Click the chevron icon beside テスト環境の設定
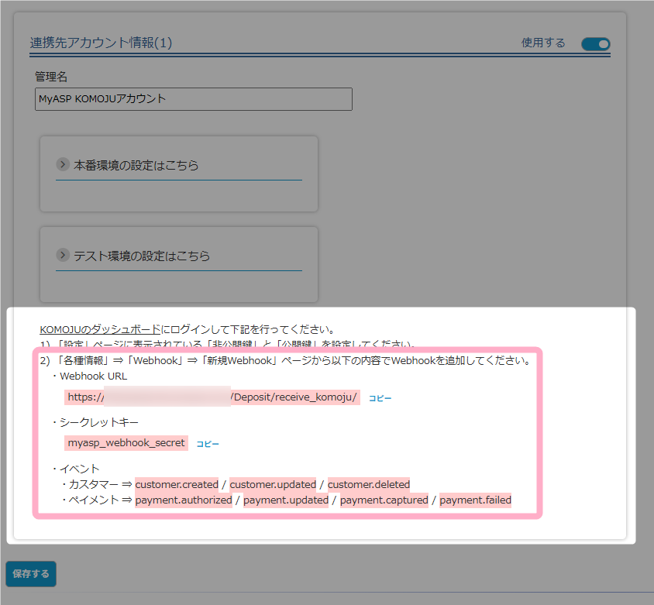 click(x=63, y=256)
